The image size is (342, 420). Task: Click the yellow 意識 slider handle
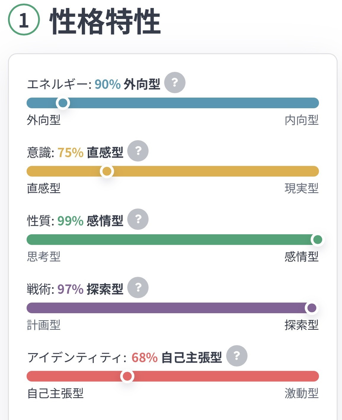107,171
